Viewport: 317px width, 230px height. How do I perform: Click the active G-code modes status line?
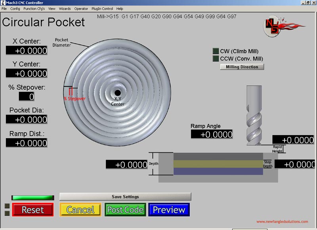166,16
